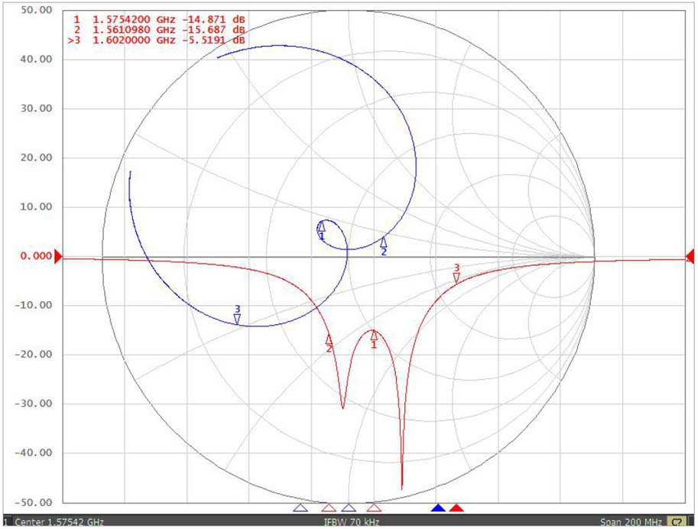The height and width of the screenshot is (529, 698).
Task: Click the leftmost hollow red triangle at bottom
Action: [x=329, y=508]
